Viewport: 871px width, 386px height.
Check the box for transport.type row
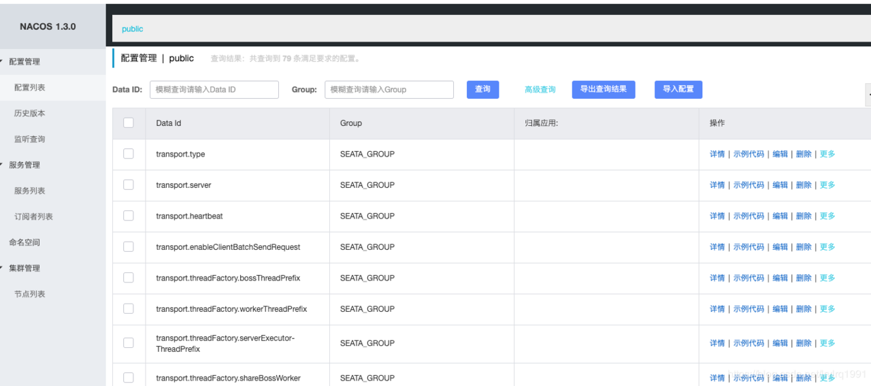[x=129, y=154]
